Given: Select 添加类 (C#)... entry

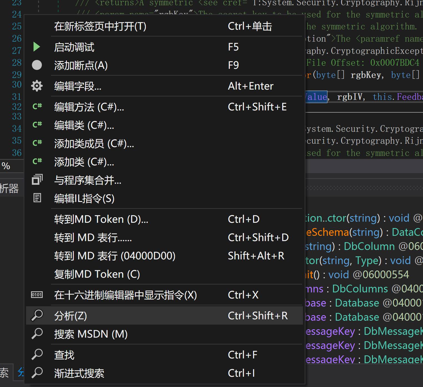Looking at the screenshot, I should click(x=164, y=162).
